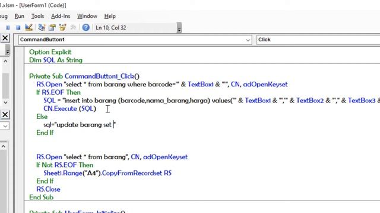Image resolution: width=380 pixels, height=213 pixels.
Task: Expand toolbar options overflow arrow
Action: pos(179,28)
